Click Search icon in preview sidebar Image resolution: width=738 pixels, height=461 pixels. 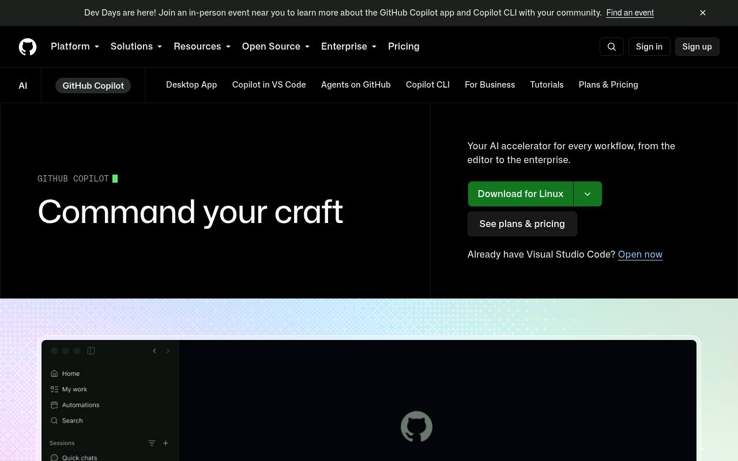[x=54, y=421]
